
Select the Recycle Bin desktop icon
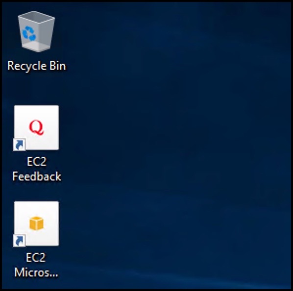click(36, 31)
